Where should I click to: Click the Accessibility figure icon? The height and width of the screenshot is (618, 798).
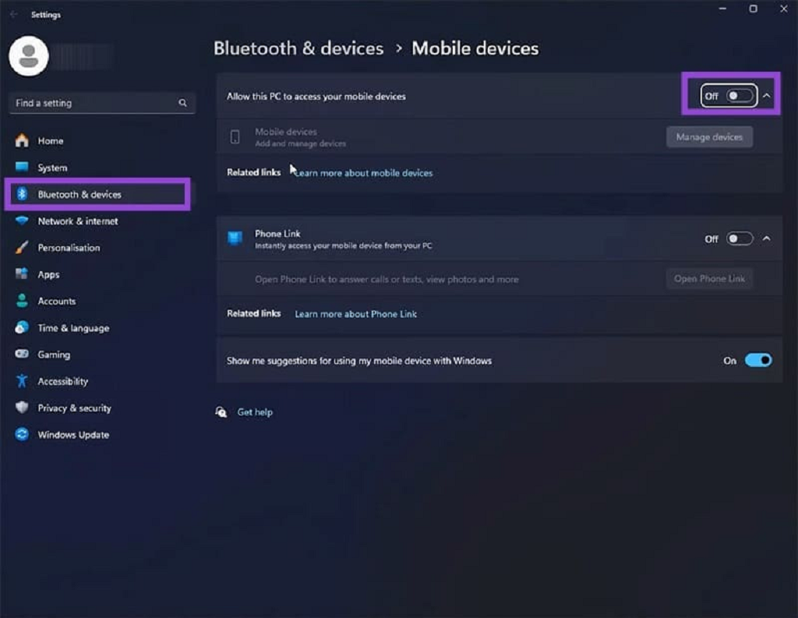[22, 381]
